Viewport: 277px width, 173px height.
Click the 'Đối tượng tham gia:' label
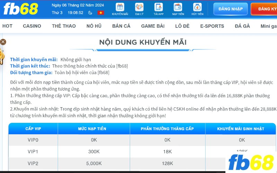(x=31, y=73)
